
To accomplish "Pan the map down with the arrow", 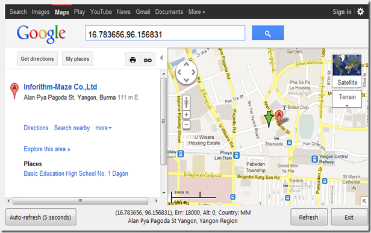I will pyautogui.click(x=187, y=80).
